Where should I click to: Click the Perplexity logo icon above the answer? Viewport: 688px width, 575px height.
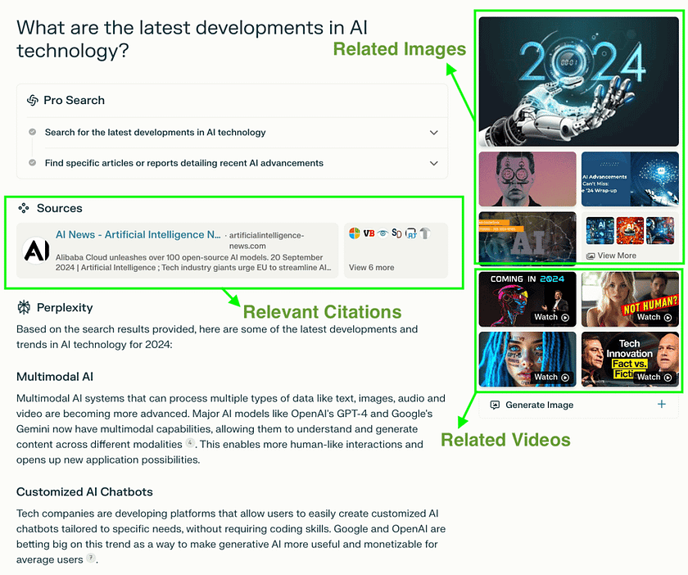tap(24, 307)
